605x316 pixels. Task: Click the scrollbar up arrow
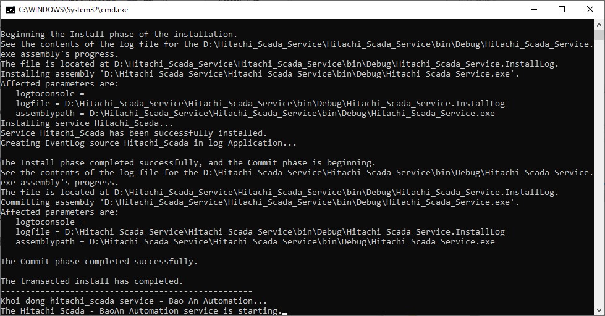[599, 25]
